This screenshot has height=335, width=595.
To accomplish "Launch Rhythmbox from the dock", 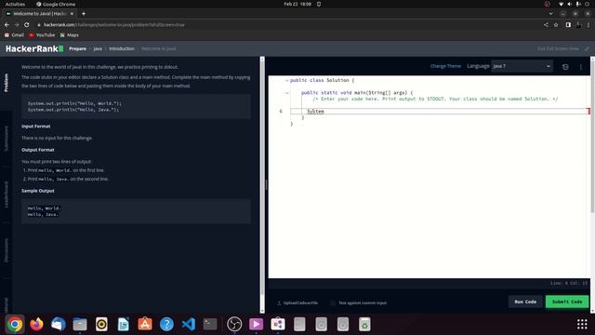I will pos(101,324).
